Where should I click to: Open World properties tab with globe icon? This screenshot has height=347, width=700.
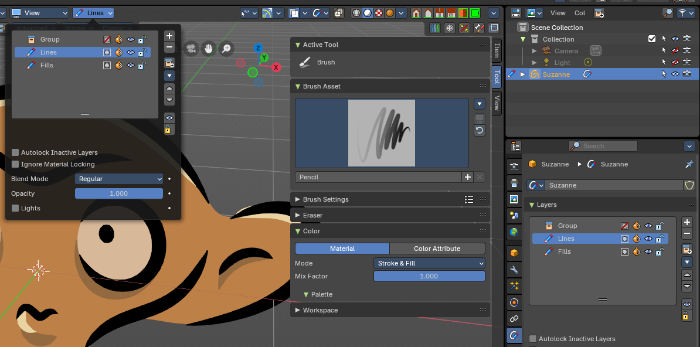[x=514, y=232]
